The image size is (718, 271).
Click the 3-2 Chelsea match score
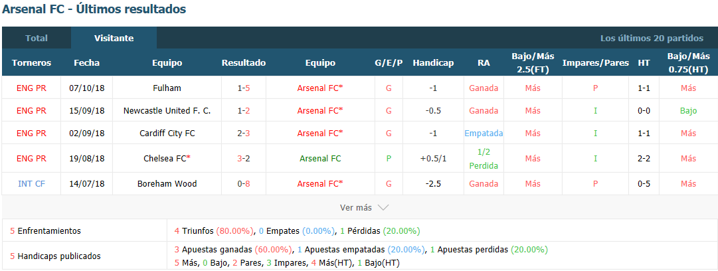244,158
